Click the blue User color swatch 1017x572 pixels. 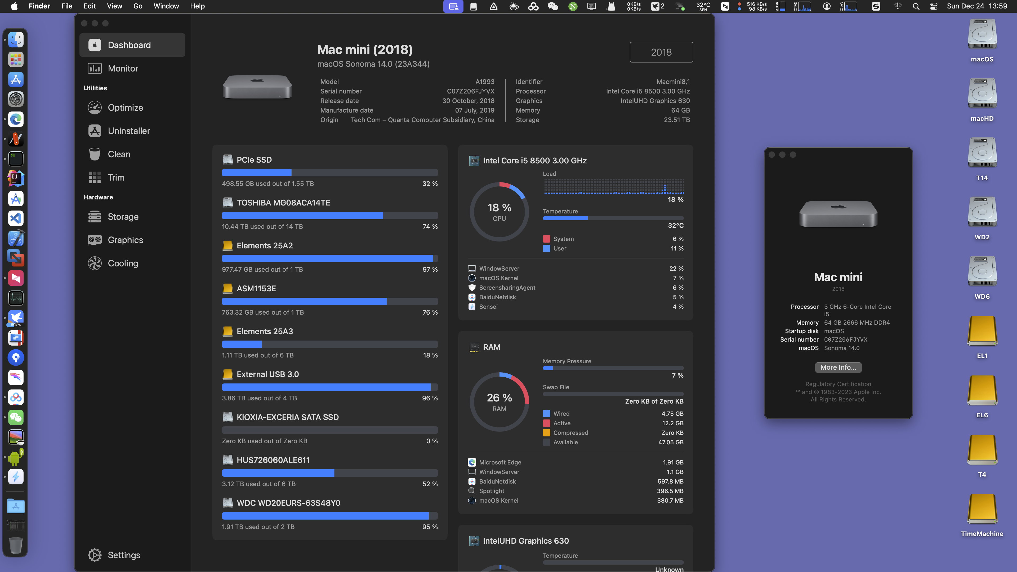coord(546,248)
